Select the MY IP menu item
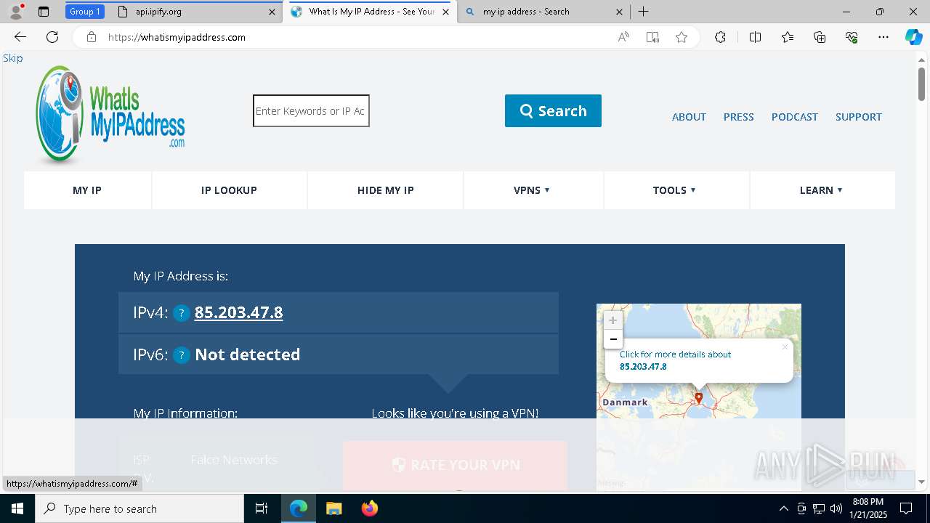This screenshot has height=523, width=930. click(x=87, y=190)
